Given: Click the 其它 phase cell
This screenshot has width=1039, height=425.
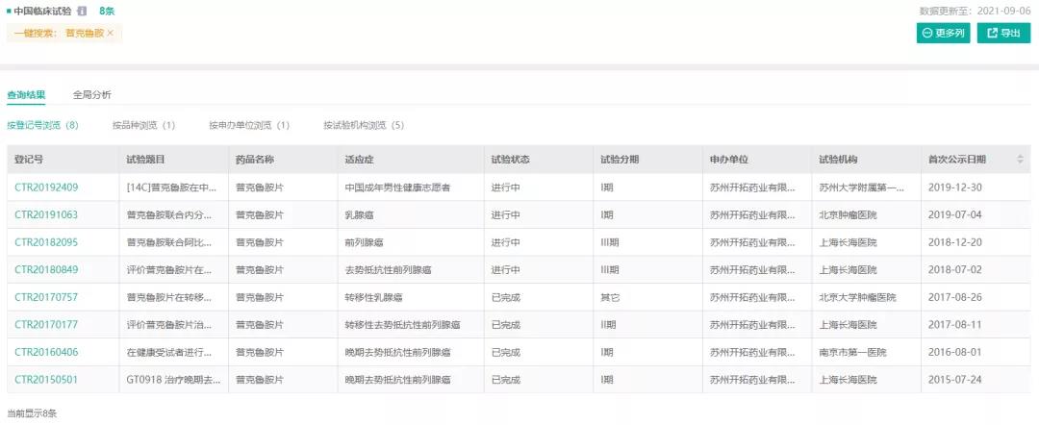Looking at the screenshot, I should (x=610, y=297).
